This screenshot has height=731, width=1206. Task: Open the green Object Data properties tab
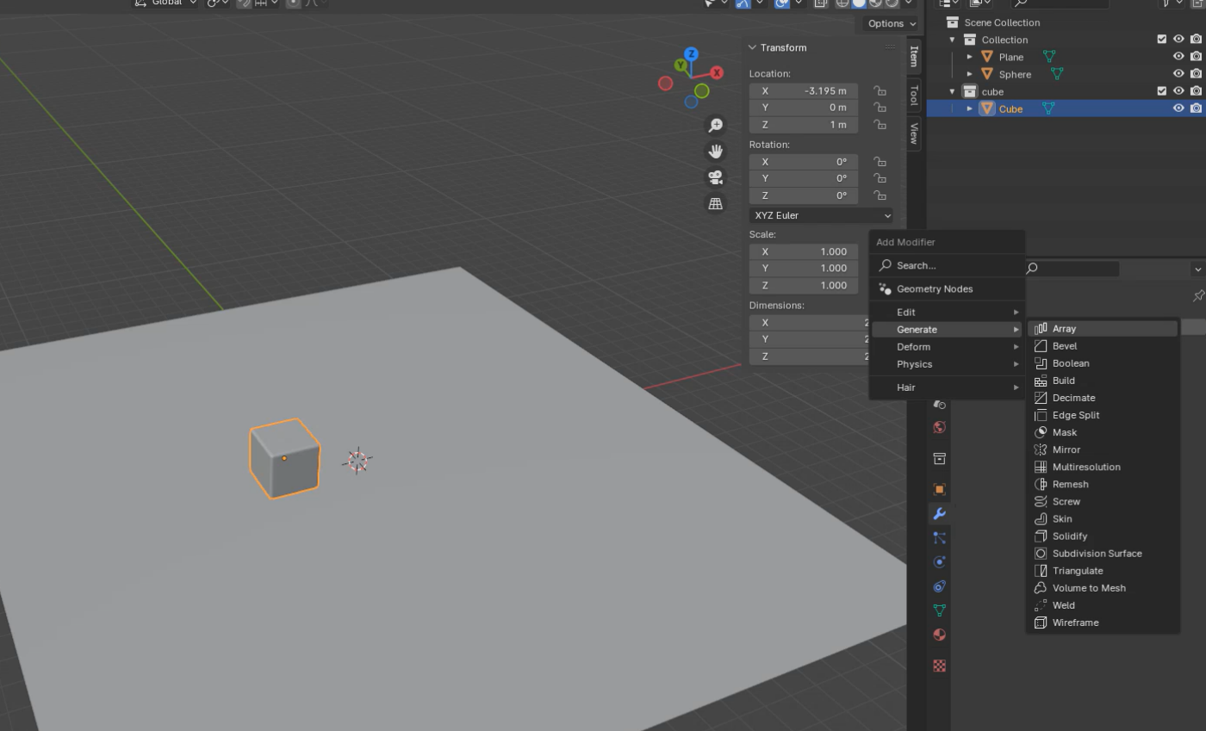(939, 610)
